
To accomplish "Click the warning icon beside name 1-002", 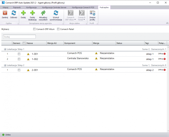I will click(28, 59).
